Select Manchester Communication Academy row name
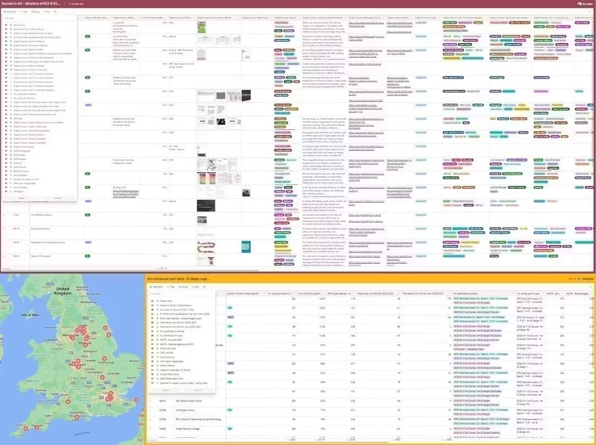Image resolution: width=596 pixels, height=445 pixels. 47,242
